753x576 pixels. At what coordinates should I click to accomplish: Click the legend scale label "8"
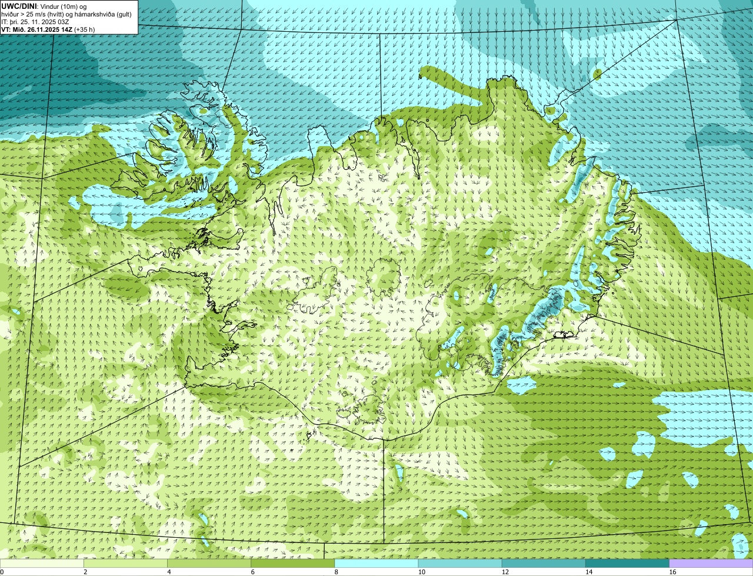point(336,572)
